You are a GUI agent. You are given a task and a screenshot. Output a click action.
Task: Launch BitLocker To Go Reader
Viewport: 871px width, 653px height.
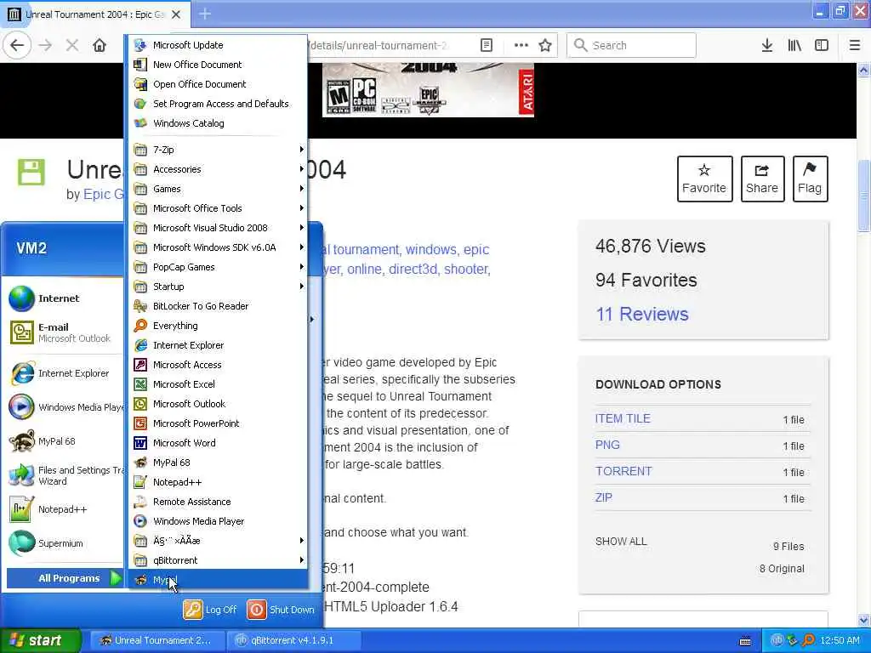coord(218,306)
